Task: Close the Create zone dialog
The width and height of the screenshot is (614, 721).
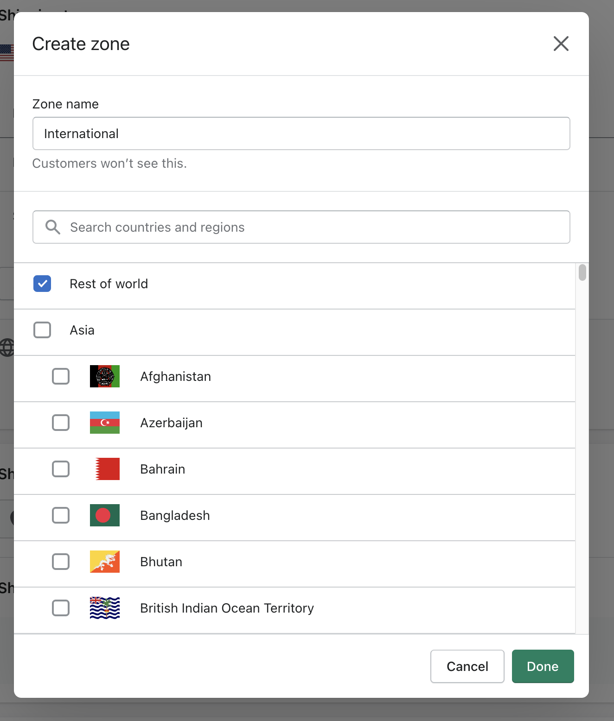Action: coord(561,44)
